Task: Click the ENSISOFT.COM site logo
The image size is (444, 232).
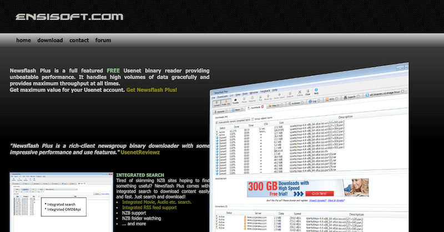Action: (69, 17)
